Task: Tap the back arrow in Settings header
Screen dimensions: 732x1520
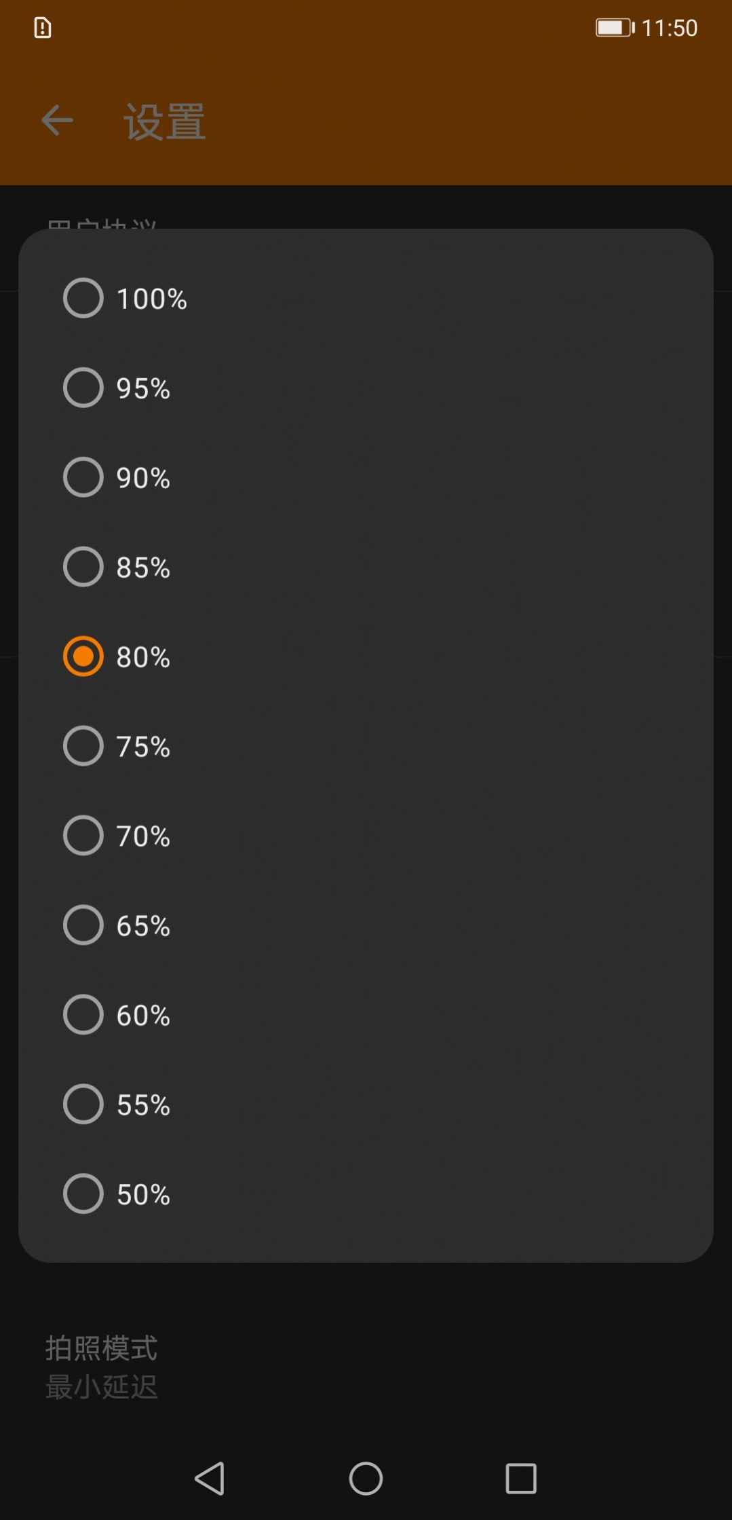Action: coord(57,122)
